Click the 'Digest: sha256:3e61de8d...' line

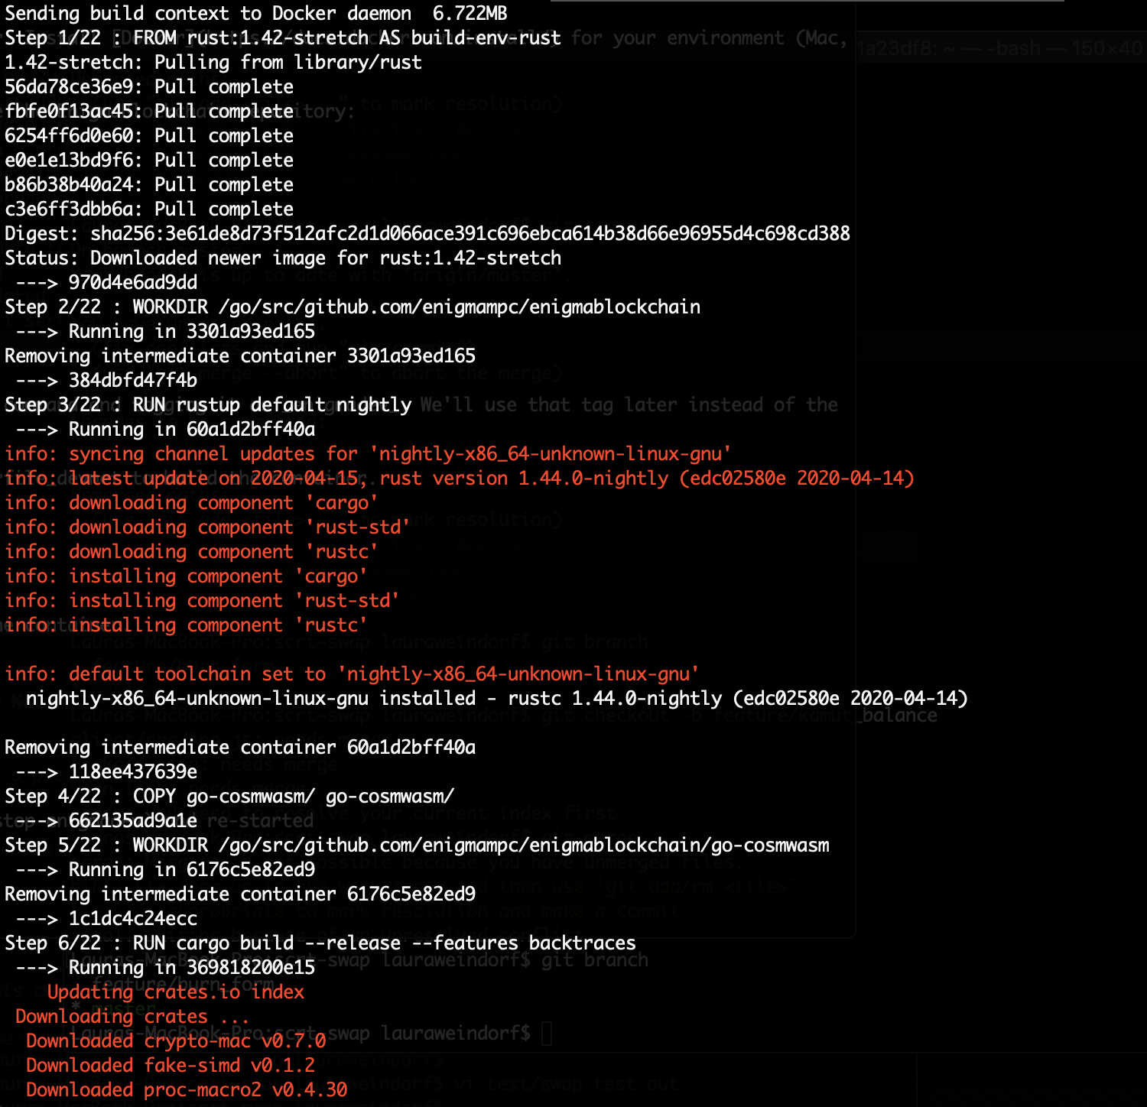427,234
